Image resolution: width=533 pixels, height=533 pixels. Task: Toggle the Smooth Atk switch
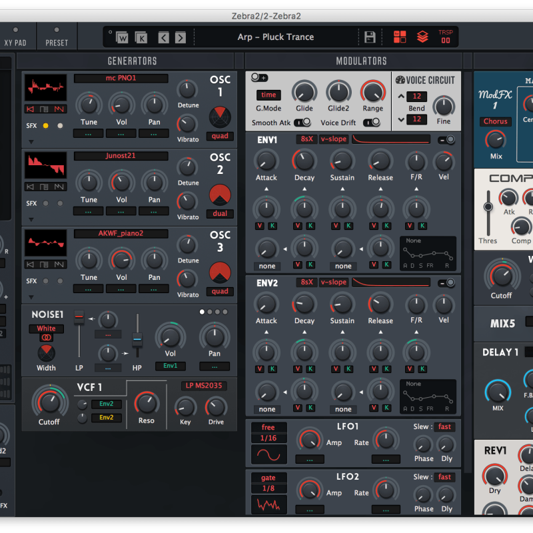(x=302, y=123)
